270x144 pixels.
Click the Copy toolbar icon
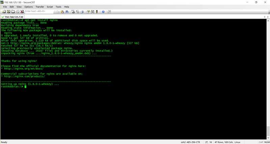pyautogui.click(x=58, y=12)
